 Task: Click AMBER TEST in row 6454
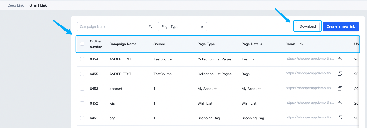(x=120, y=59)
